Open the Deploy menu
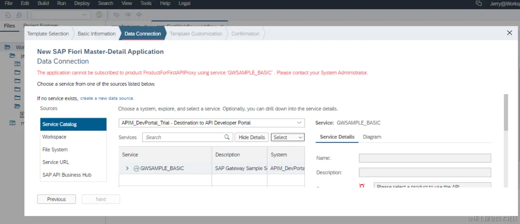The height and width of the screenshot is (224, 520). click(82, 3)
